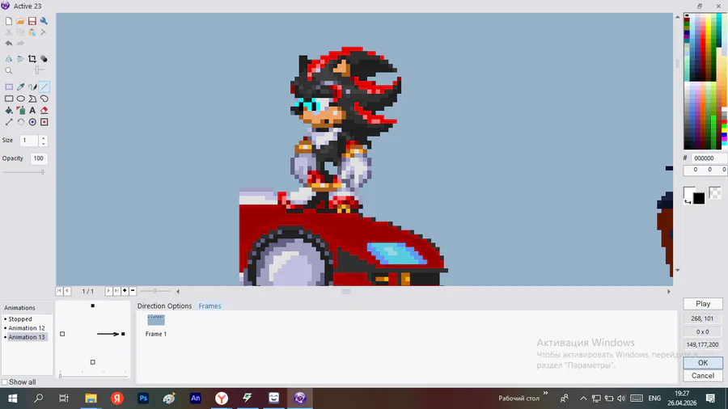Open Photoshop from the taskbar
Screen dimensions: 728x409
pos(143,398)
